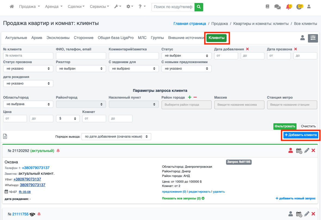This screenshot has width=321, height=220.
Task: Click the green search magnifier button
Action: (x=199, y=7)
